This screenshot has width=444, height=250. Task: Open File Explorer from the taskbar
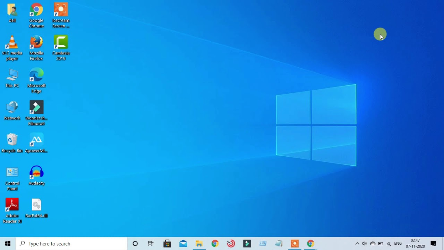199,243
